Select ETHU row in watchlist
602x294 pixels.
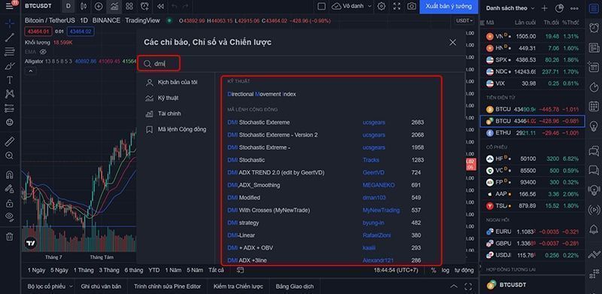pyautogui.click(x=533, y=133)
